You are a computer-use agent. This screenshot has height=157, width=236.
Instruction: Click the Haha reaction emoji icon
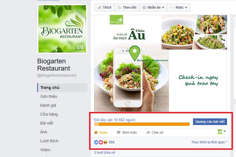(x=96, y=133)
